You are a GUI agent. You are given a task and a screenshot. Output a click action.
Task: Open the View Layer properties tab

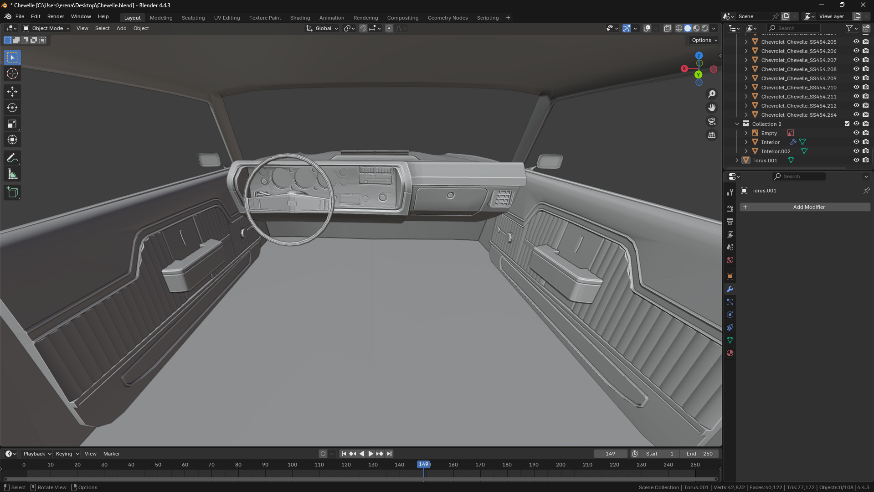click(730, 234)
